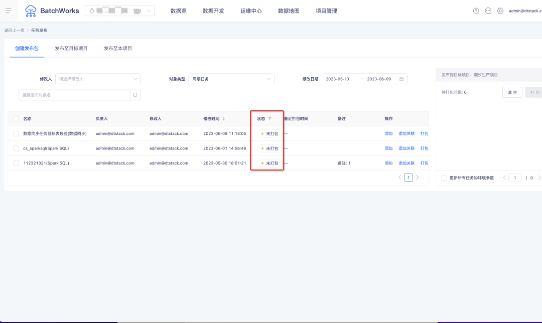The image size is (542, 323).
Task: Click the search magnifier icon
Action: click(x=135, y=95)
